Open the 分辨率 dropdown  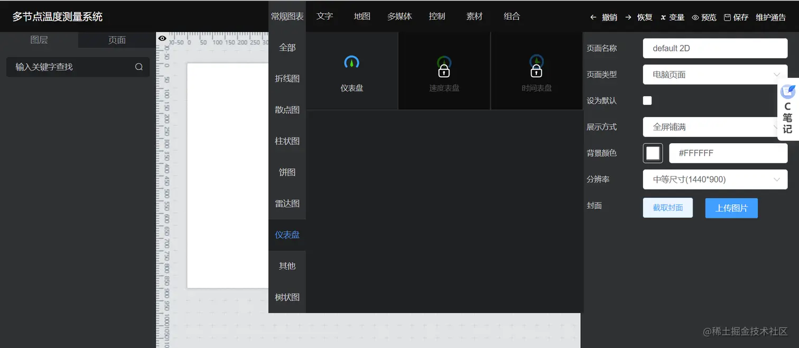716,179
